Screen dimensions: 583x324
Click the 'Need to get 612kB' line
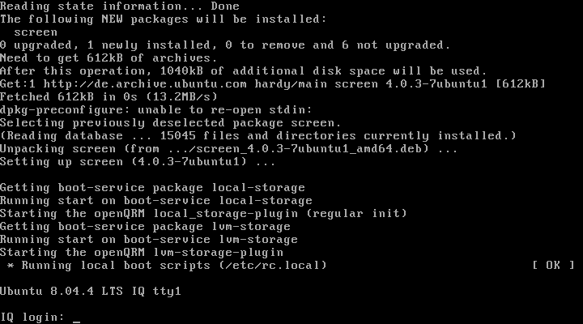[109, 58]
